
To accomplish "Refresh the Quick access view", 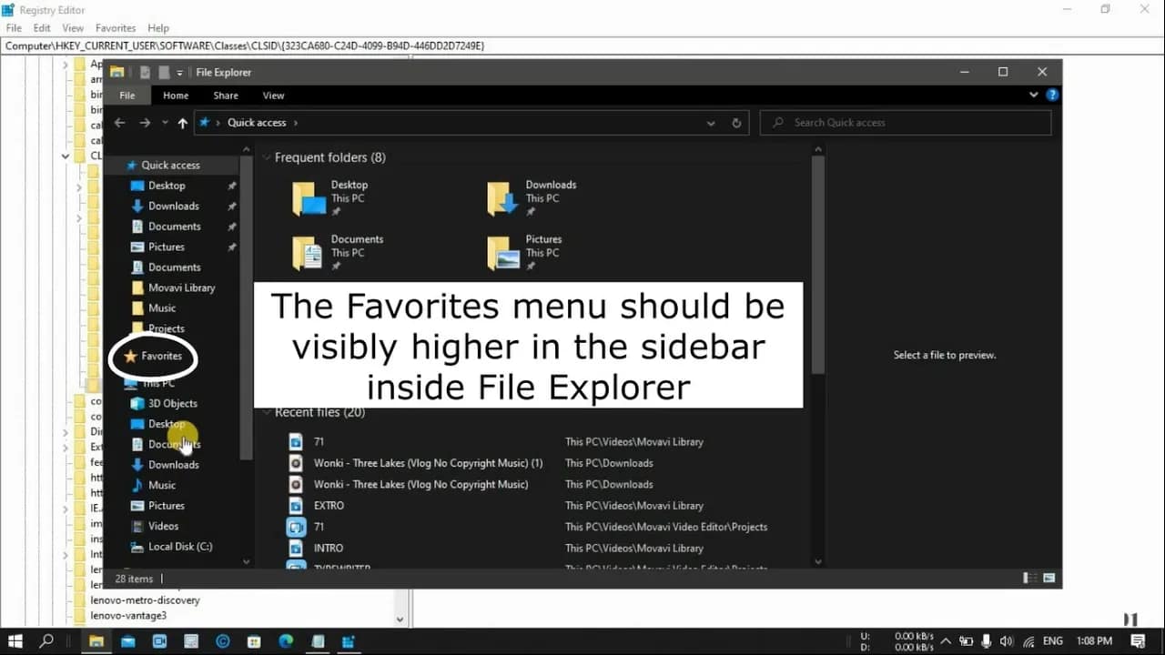I will (x=736, y=123).
